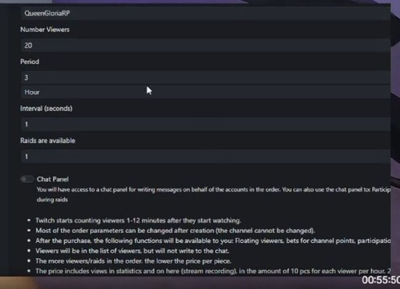Click the Chat Panel label text
The width and height of the screenshot is (400, 289).
tap(53, 179)
